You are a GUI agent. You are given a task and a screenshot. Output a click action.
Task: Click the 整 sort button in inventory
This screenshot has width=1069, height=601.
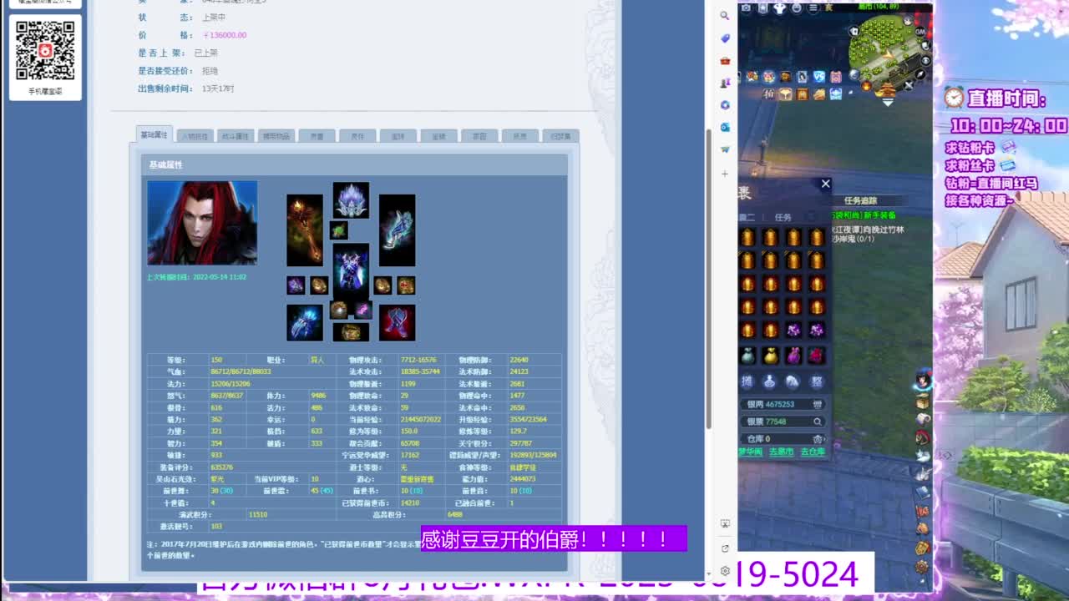click(x=817, y=381)
